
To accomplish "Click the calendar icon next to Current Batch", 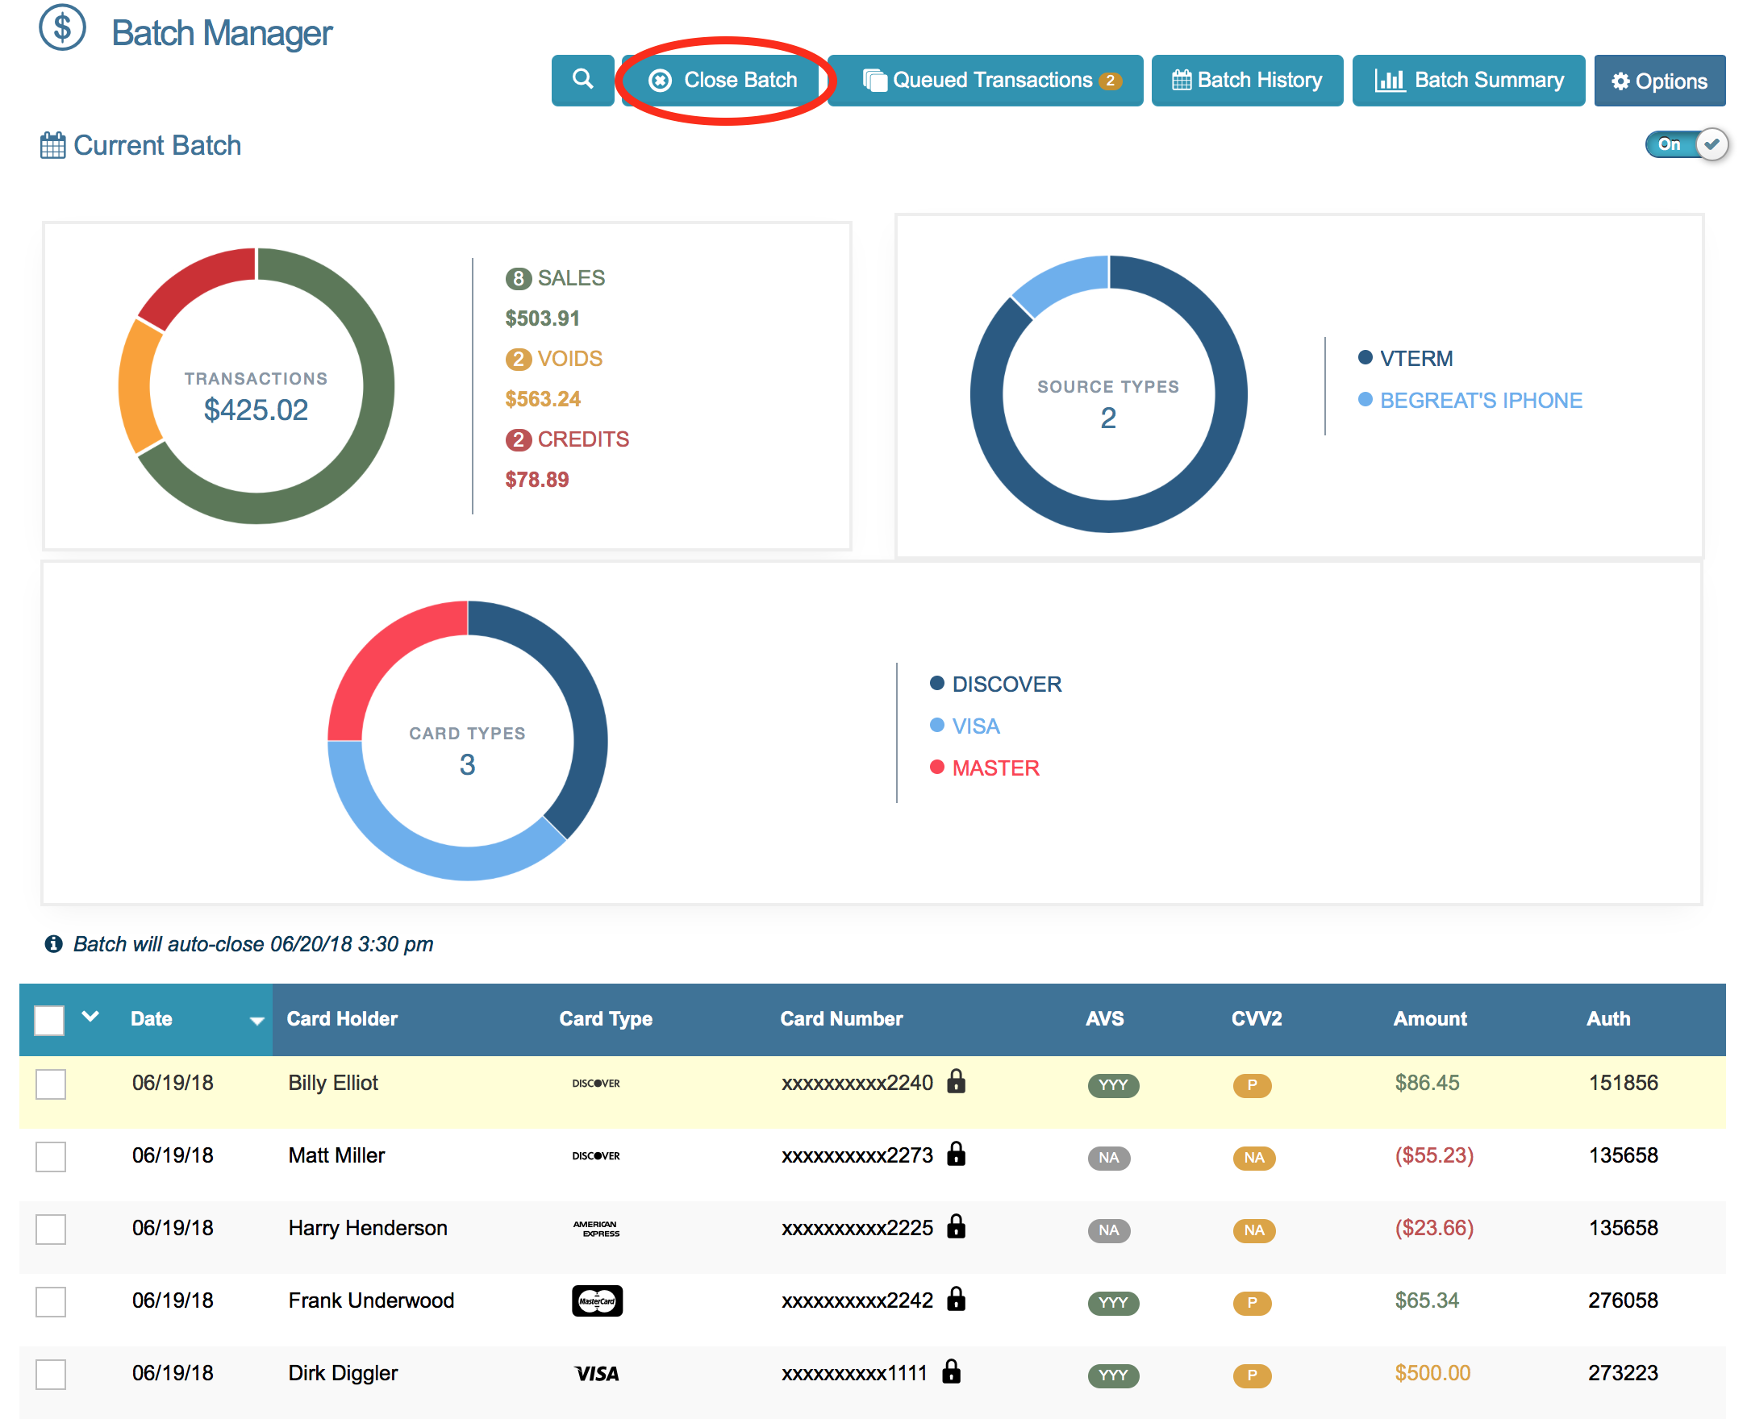I will (52, 144).
